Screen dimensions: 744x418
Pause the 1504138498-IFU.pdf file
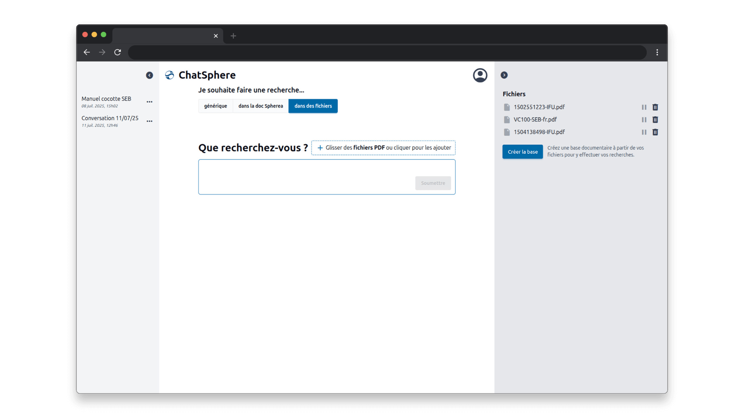(x=644, y=132)
